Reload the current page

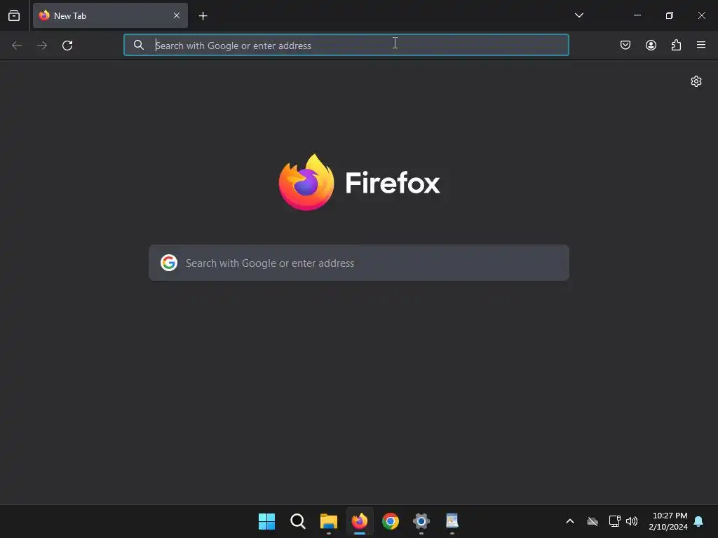click(67, 46)
